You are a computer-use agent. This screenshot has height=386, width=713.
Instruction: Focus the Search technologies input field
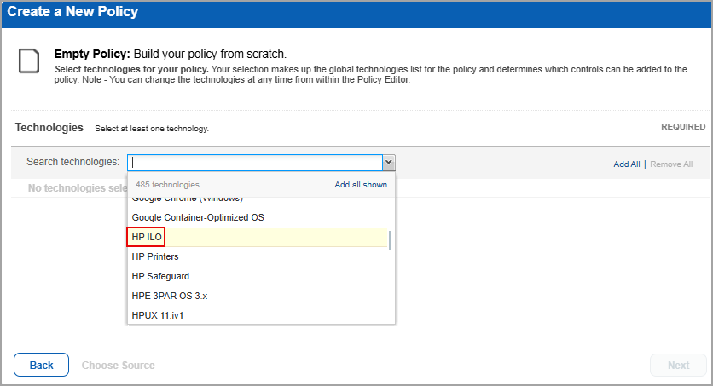coord(254,162)
